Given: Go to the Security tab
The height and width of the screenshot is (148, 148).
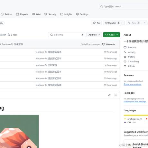Looking at the screenshot, I should [x=51, y=14].
